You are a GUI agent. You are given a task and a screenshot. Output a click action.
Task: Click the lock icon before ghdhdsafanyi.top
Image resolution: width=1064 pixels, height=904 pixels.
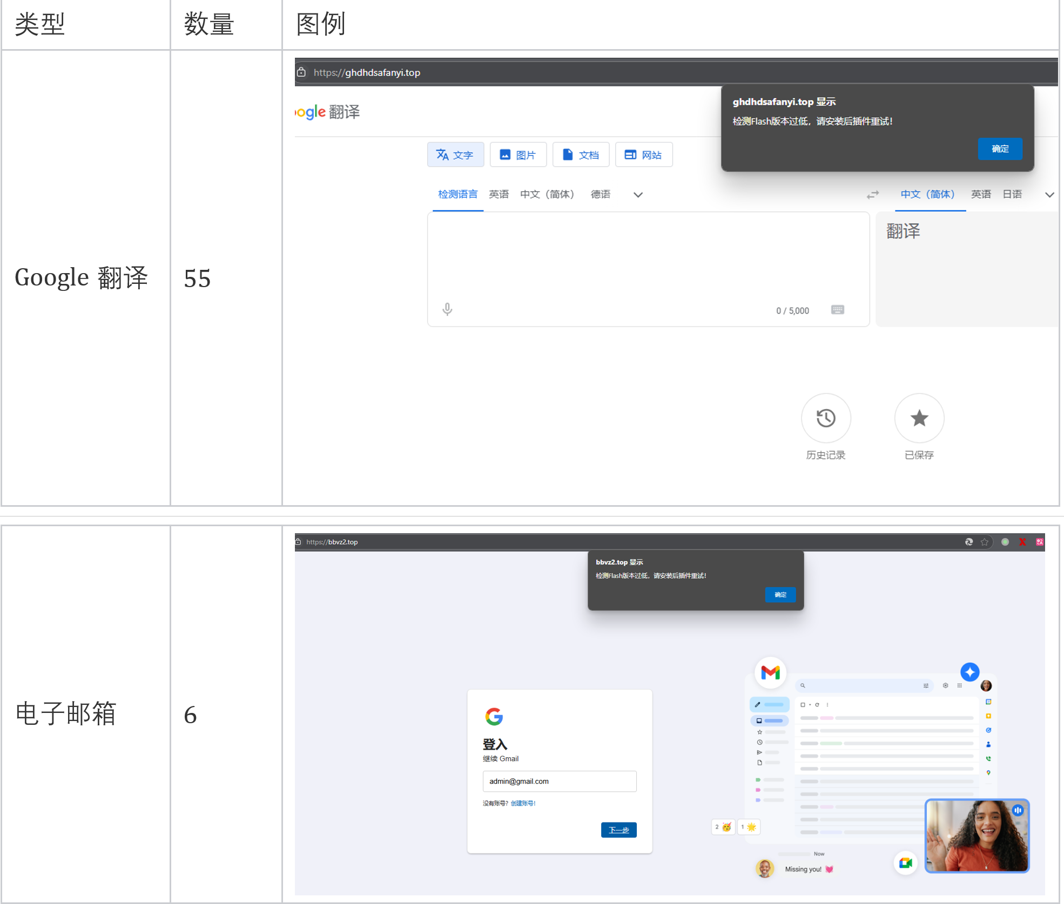coord(302,72)
